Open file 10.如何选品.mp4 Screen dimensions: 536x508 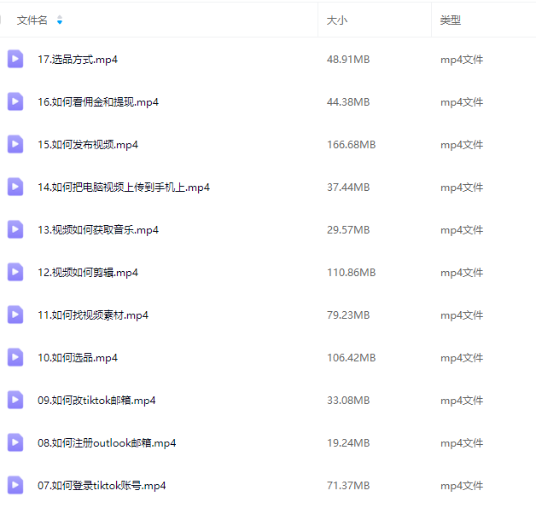[x=78, y=358]
